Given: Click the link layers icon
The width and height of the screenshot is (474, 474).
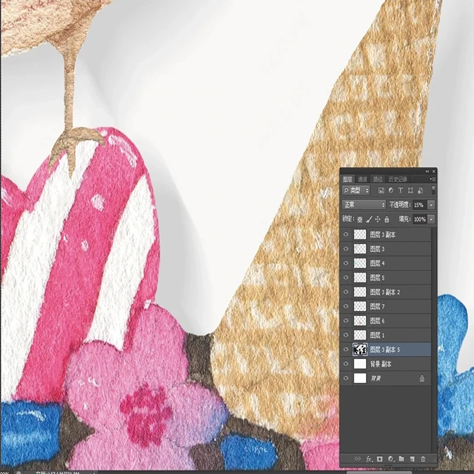Looking at the screenshot, I should pos(358,459).
